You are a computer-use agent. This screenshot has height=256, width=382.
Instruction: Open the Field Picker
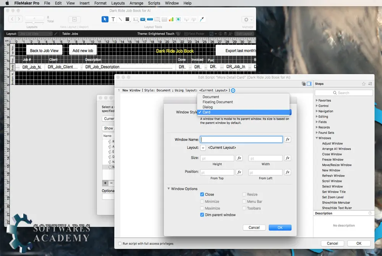coord(194,34)
